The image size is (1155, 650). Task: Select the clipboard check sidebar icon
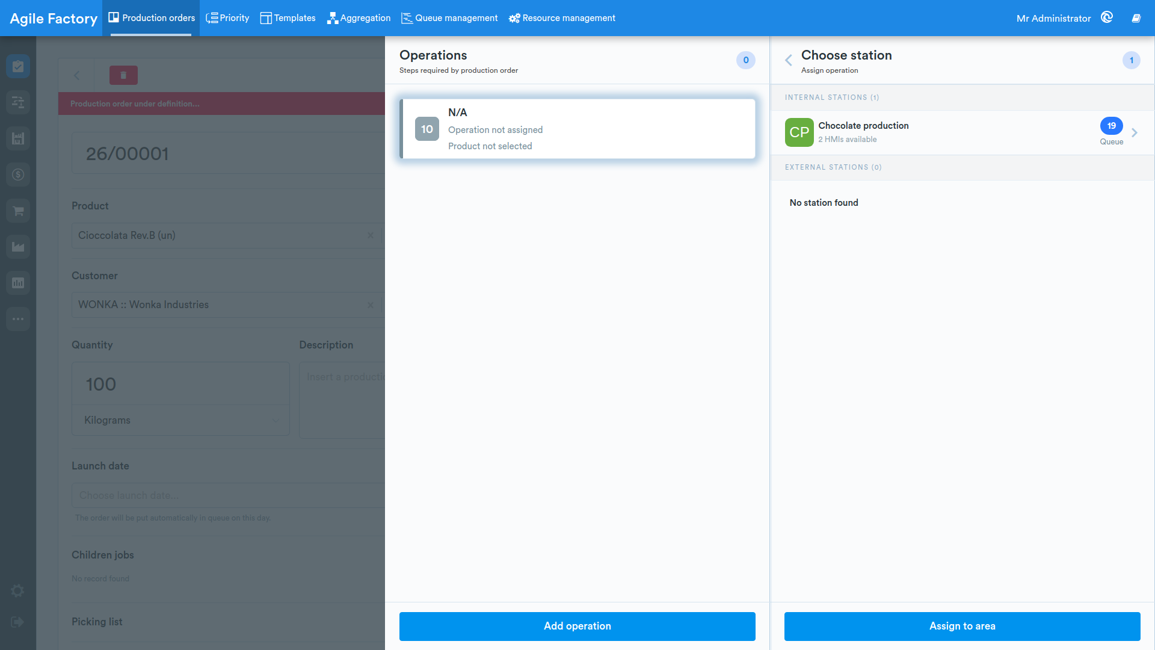coord(18,66)
